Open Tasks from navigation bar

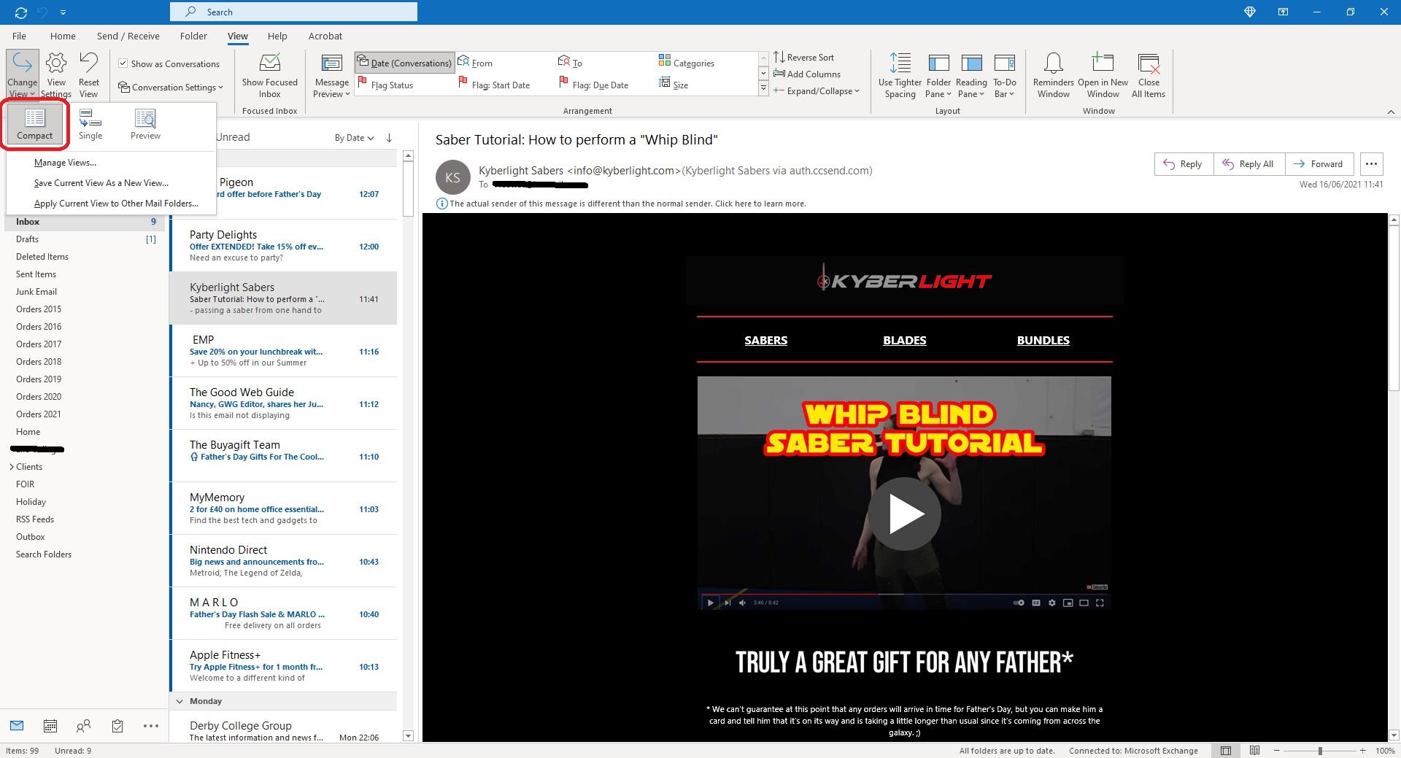click(117, 726)
